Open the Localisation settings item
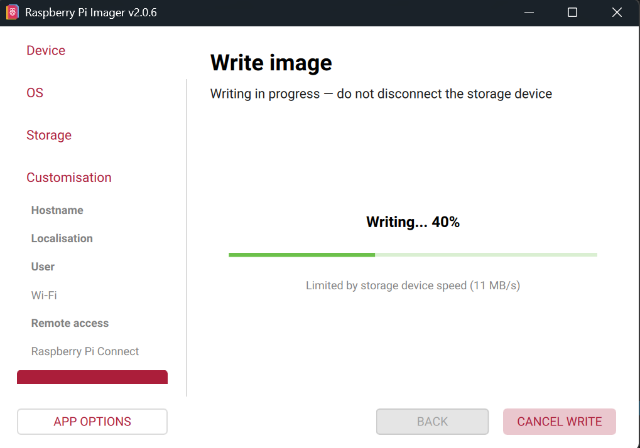 click(x=62, y=238)
